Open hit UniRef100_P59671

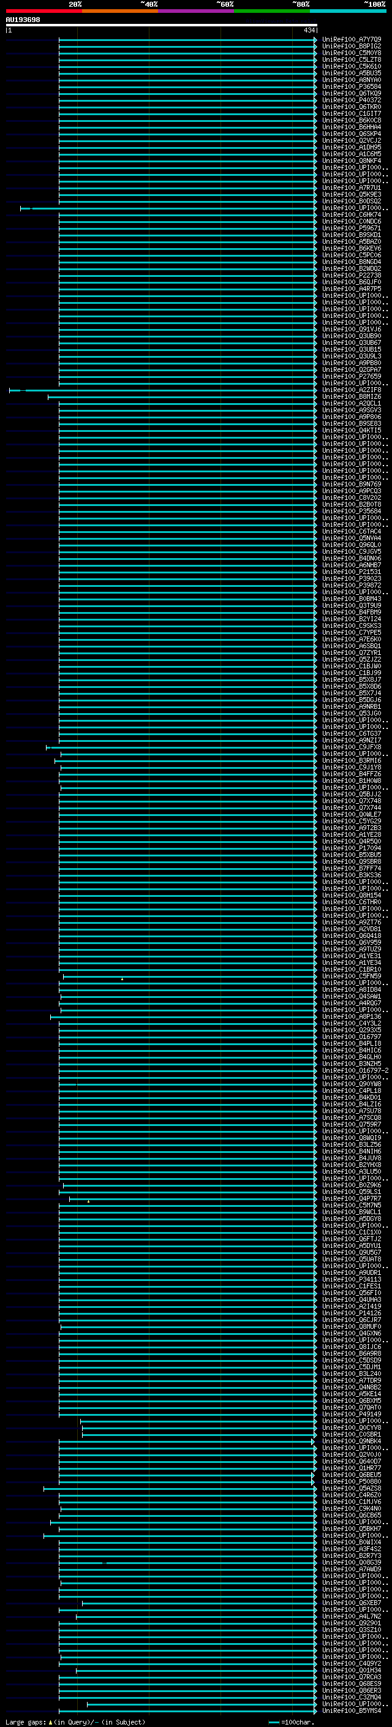[x=351, y=228]
